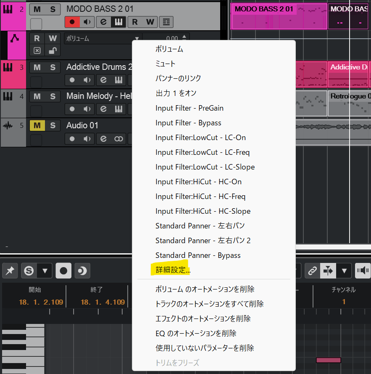Mute the Addictive Drums 2 track

(x=37, y=67)
